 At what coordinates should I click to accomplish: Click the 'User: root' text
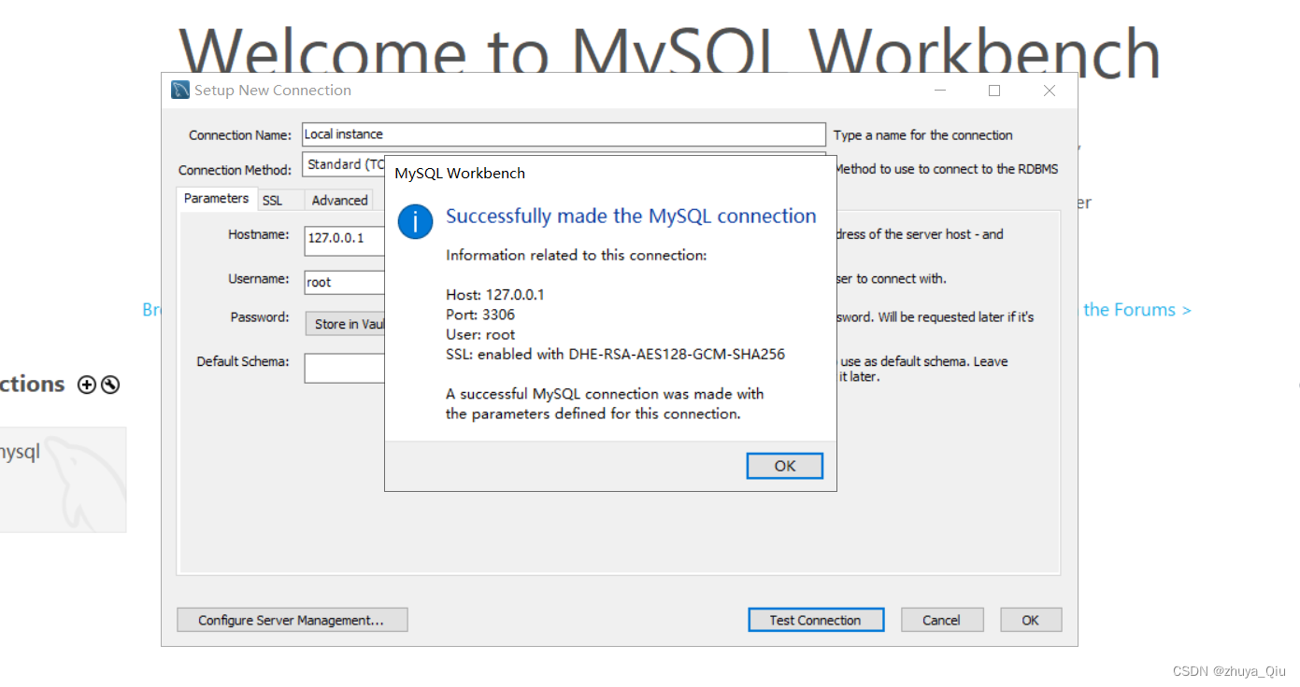pos(480,334)
